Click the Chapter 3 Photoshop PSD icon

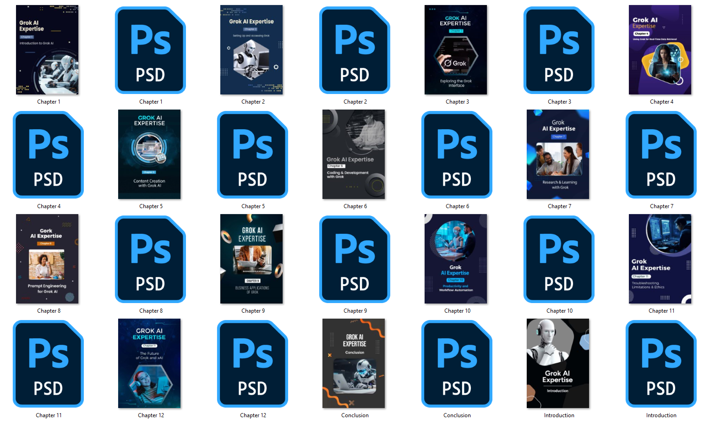559,50
